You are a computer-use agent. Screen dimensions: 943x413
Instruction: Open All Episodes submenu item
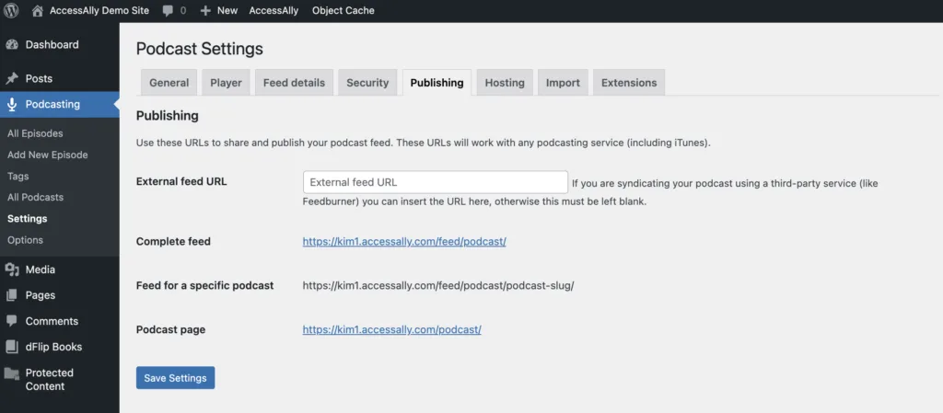35,133
